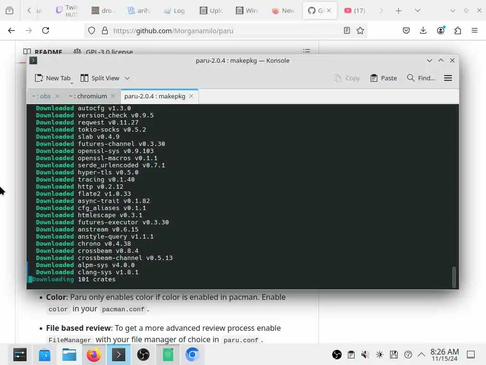
Task: Open the Firefox extensions icon
Action: (458, 30)
